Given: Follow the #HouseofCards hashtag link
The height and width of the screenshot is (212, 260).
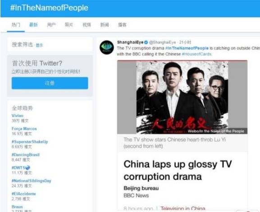Looking at the screenshot, I should click(196, 54).
